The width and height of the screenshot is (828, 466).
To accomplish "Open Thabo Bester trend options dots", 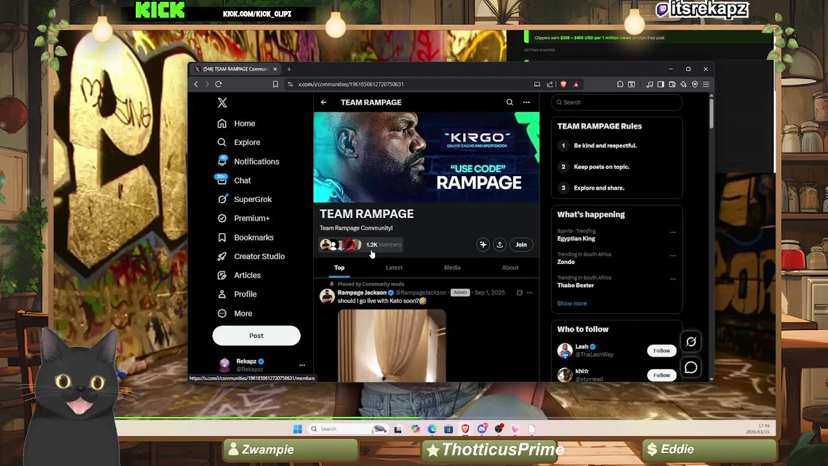I will [x=673, y=279].
